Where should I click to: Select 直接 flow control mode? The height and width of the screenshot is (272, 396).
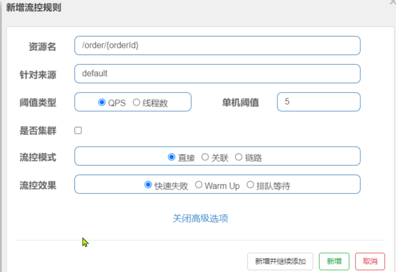pyautogui.click(x=172, y=157)
